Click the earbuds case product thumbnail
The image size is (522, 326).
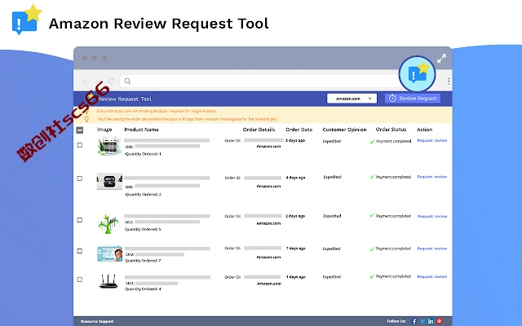tap(109, 181)
